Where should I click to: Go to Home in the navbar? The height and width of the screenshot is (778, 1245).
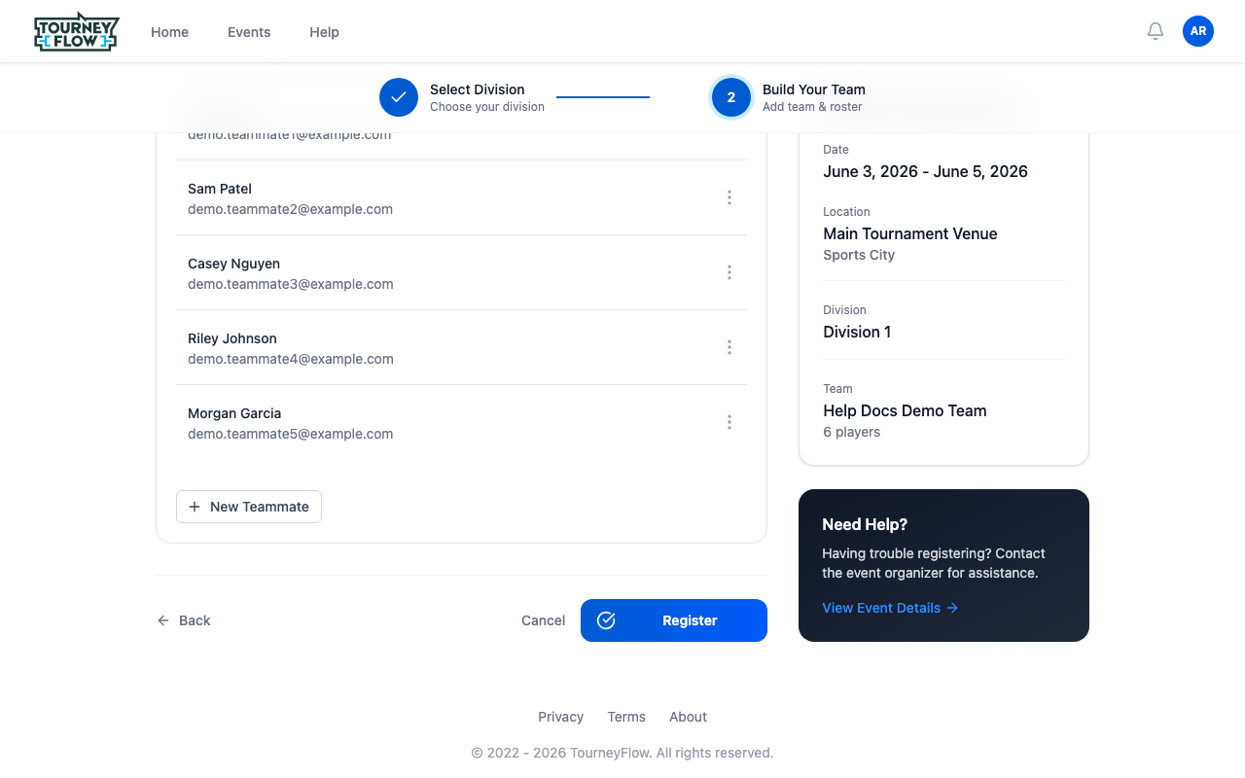[169, 32]
